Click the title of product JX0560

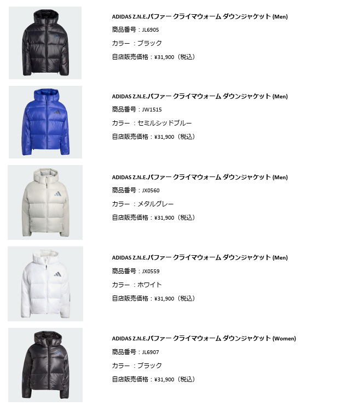(x=200, y=177)
